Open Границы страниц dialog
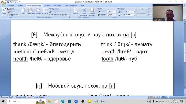186x104 pixels. coord(92,12)
